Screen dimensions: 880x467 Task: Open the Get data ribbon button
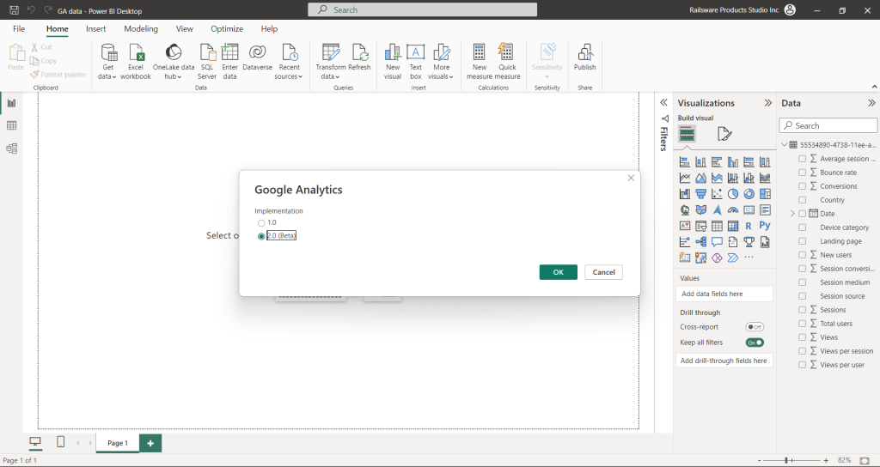pos(107,62)
